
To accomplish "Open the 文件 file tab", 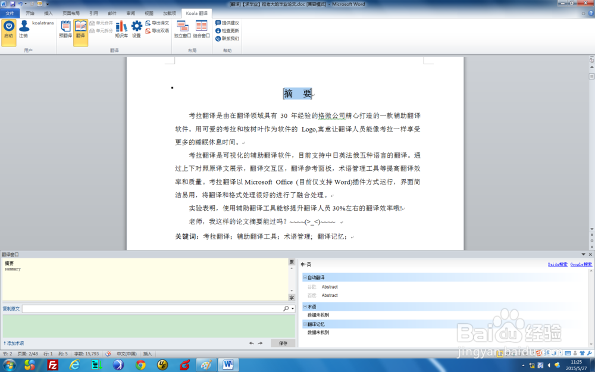I will click(x=10, y=13).
